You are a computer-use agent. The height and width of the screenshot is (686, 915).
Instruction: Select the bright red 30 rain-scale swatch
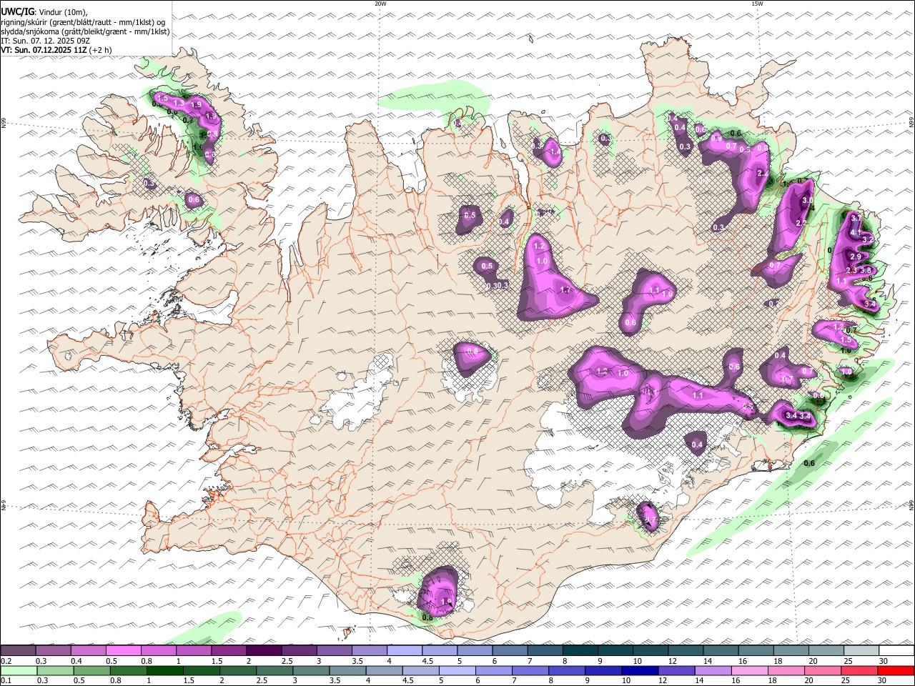click(896, 671)
